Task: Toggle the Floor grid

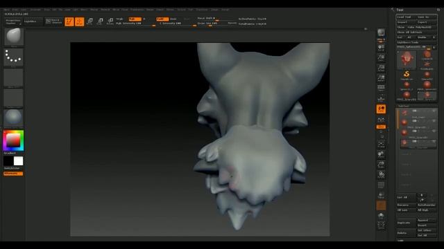Action: [x=381, y=98]
